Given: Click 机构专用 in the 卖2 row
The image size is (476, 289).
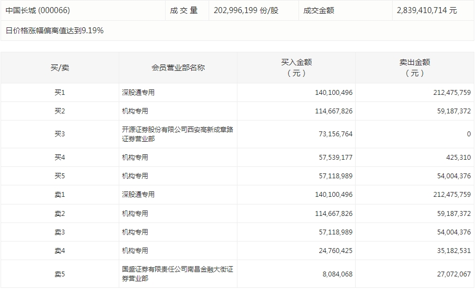Looking at the screenshot, I should tap(135, 214).
